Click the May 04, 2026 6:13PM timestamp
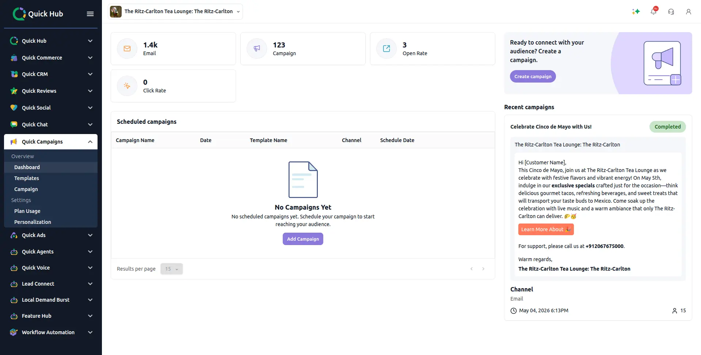This screenshot has width=701, height=355. click(x=544, y=310)
